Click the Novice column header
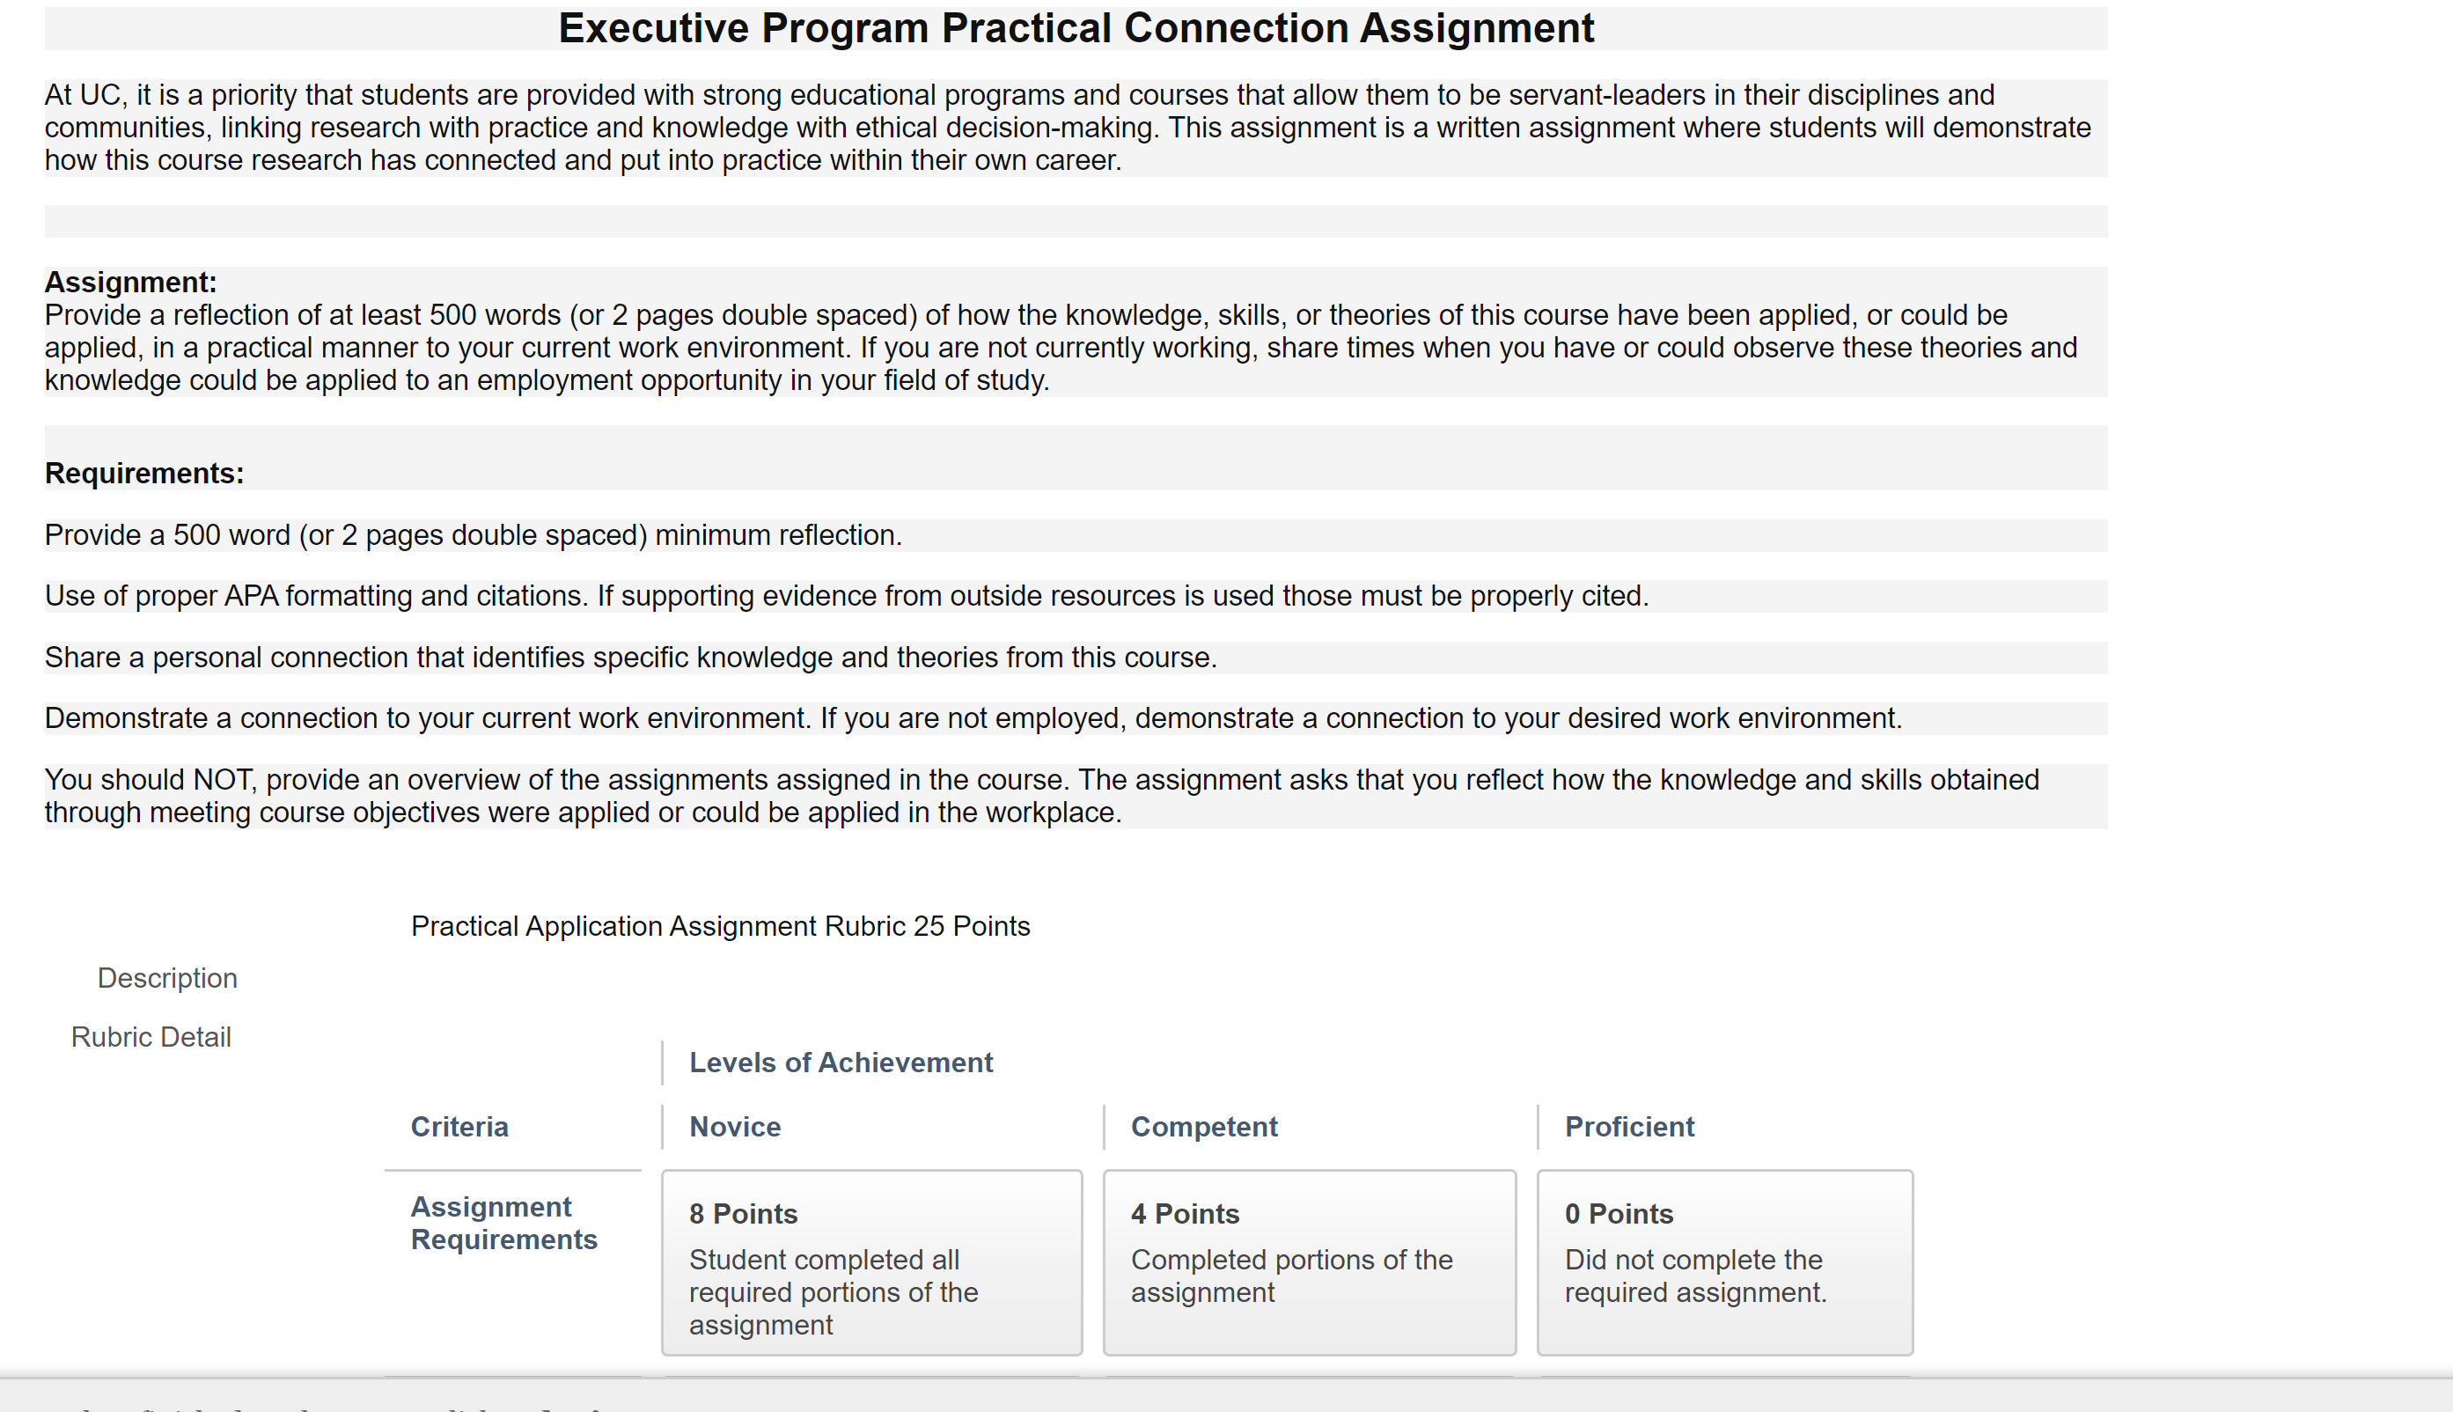This screenshot has height=1412, width=2453. click(735, 1126)
